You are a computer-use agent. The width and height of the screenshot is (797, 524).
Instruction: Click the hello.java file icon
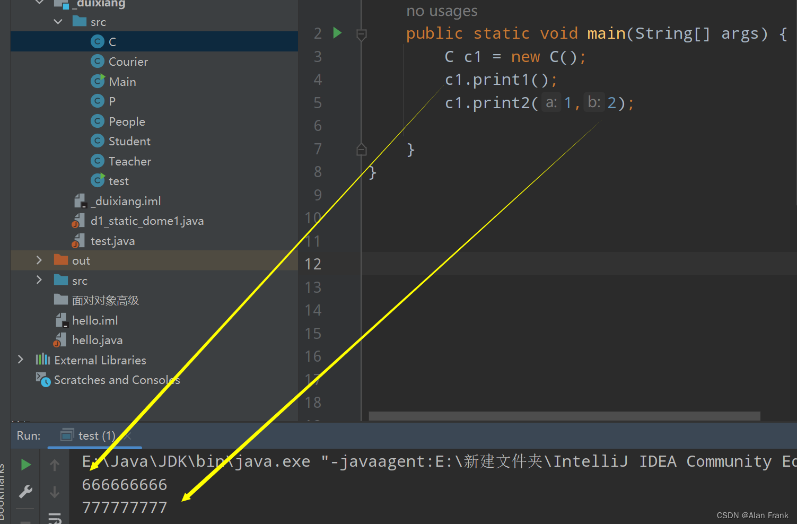point(60,340)
